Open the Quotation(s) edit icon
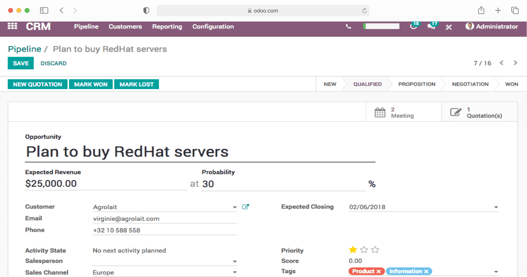 point(456,112)
